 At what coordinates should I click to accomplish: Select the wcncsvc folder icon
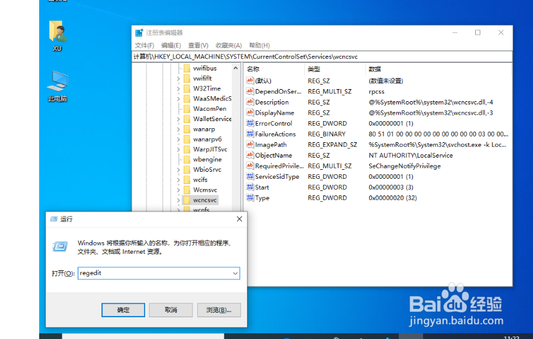tap(187, 200)
